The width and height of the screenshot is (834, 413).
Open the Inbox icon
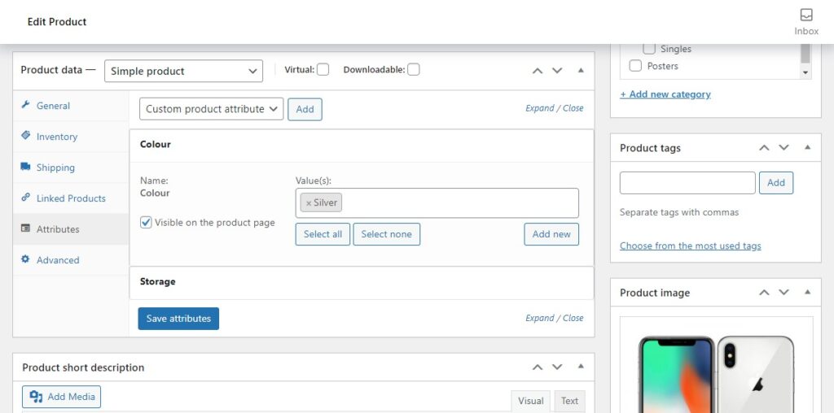[806, 15]
